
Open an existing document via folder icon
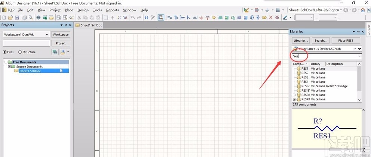click(x=10, y=18)
